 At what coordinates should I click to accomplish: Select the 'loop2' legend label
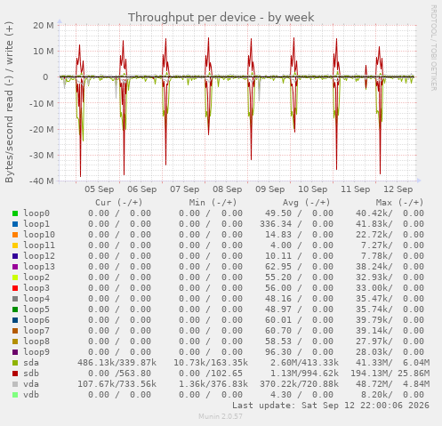[36, 277]
